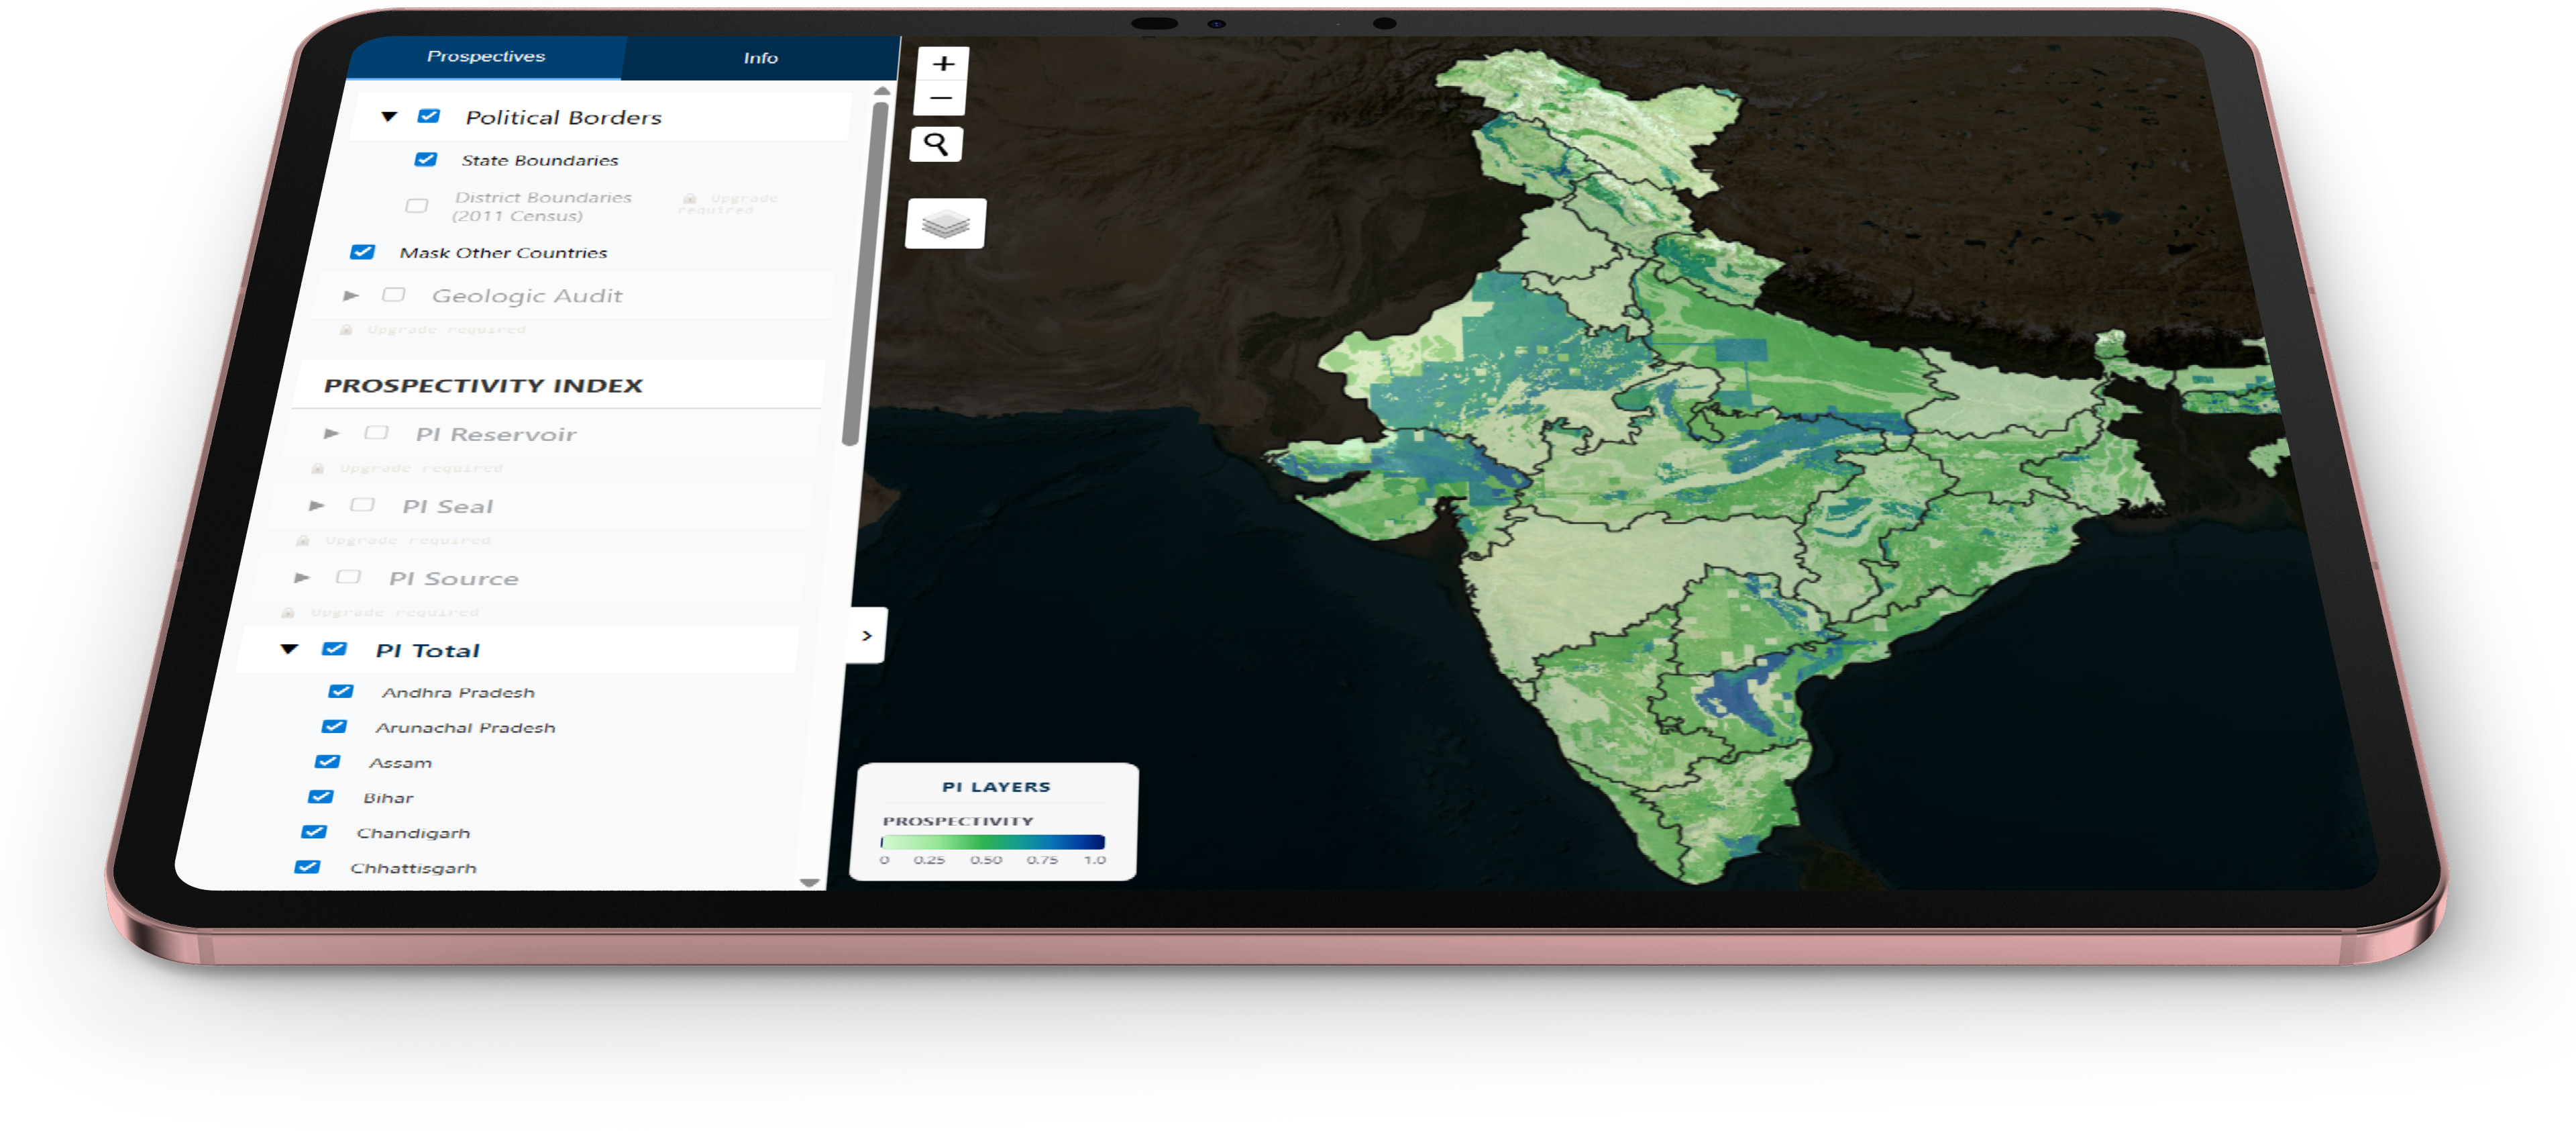
Task: Uncheck the Andhra Pradesh layer checkbox
Action: pos(341,691)
